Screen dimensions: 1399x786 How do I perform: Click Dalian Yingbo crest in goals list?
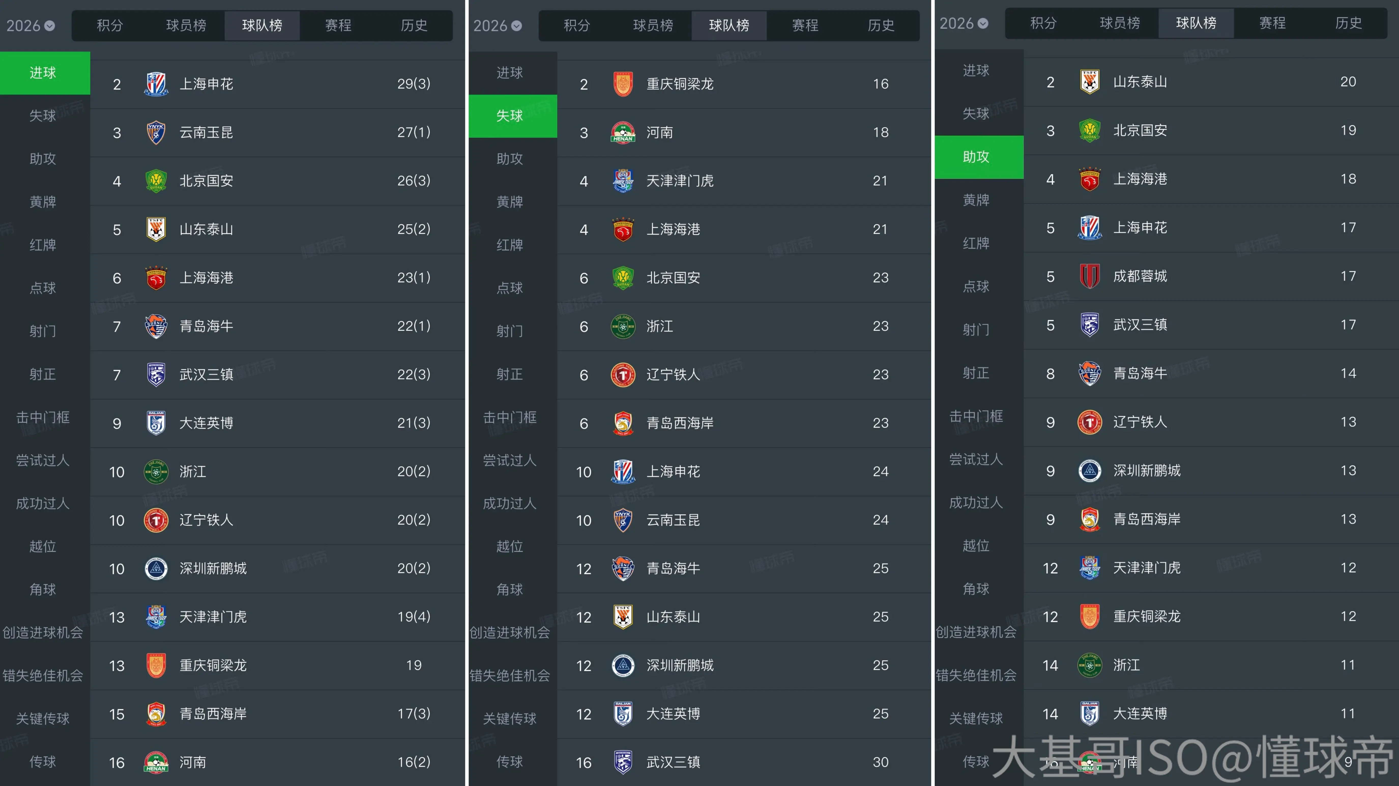click(x=156, y=423)
